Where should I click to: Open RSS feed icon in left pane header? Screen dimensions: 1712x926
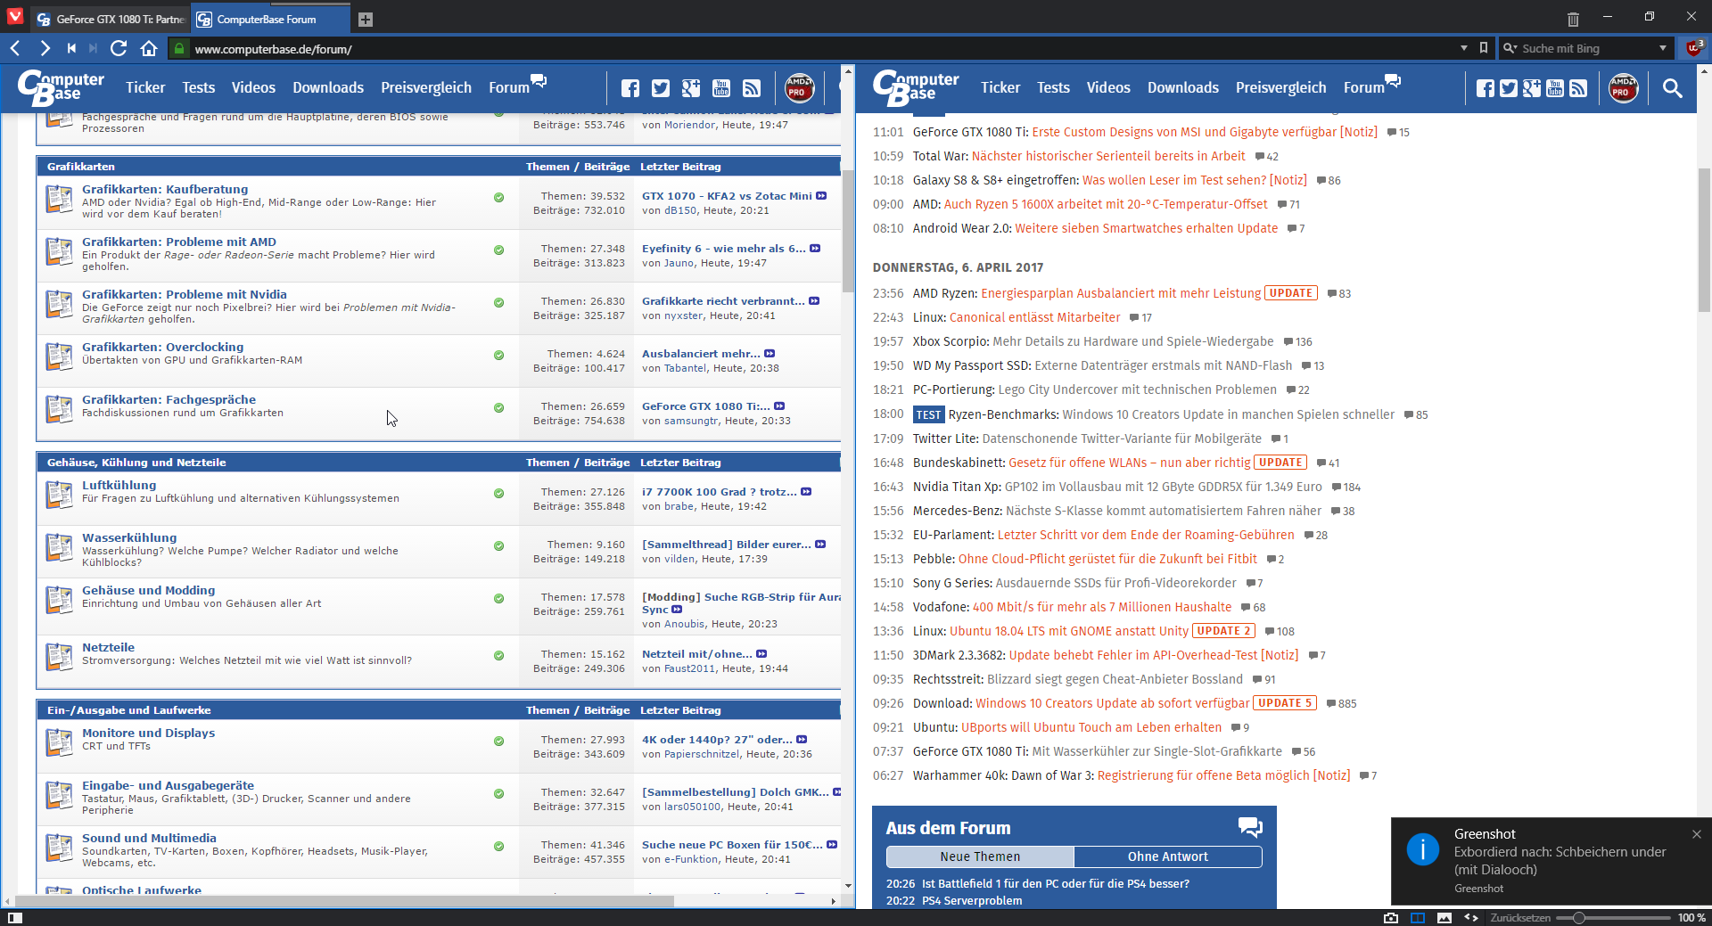point(752,87)
